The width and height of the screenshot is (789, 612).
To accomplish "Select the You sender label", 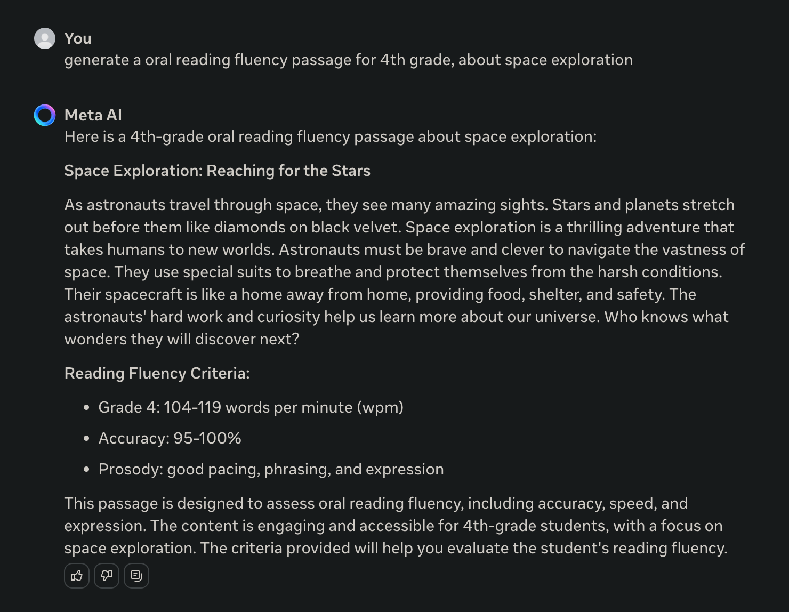I will [x=78, y=38].
